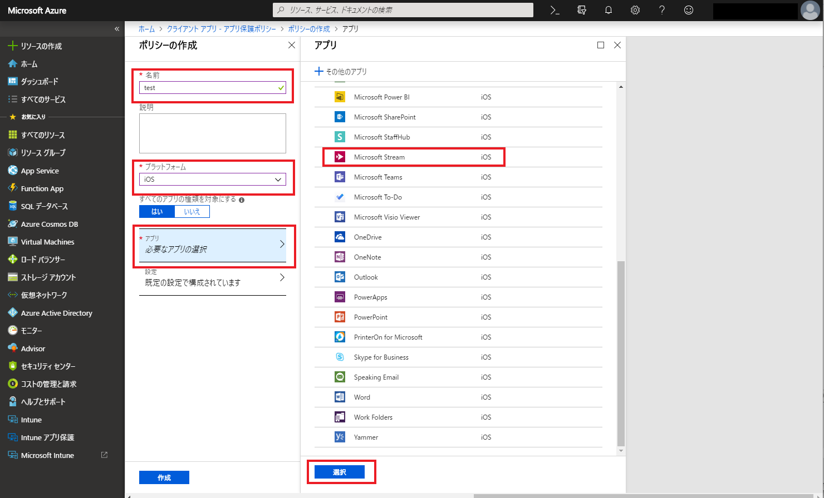Image resolution: width=824 pixels, height=498 pixels.
Task: Select the Outlook row text
Action: coord(366,277)
